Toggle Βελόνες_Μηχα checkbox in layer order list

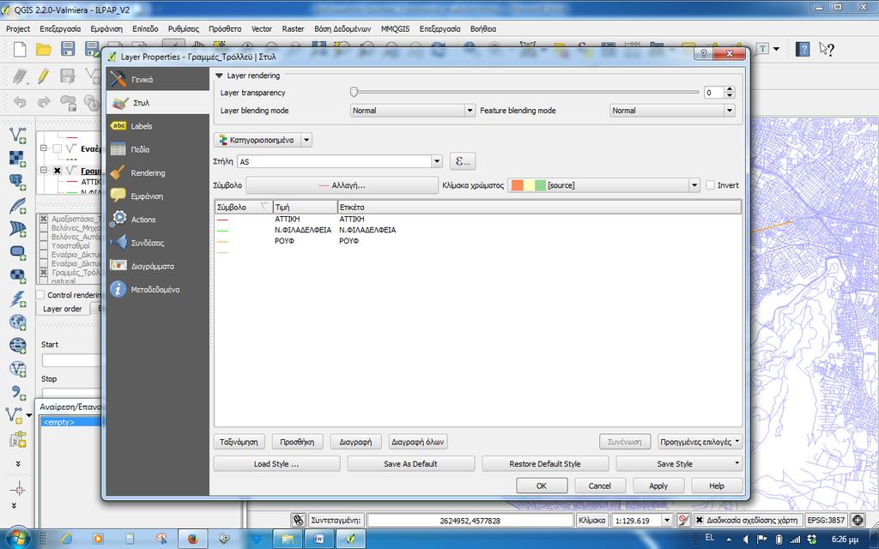[44, 227]
